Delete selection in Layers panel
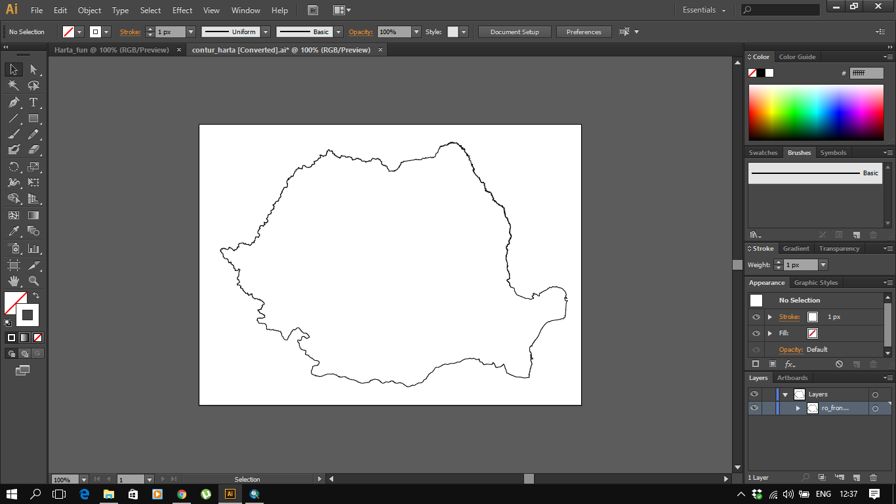Viewport: 896px width, 504px height. coord(873,478)
